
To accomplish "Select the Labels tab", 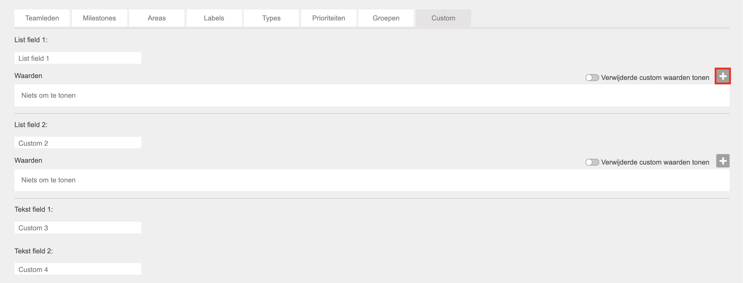I will [x=214, y=18].
